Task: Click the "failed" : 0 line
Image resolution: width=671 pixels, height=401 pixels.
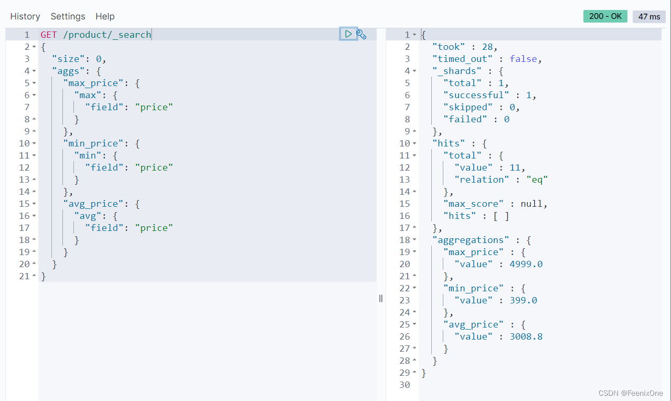Action: [x=476, y=119]
